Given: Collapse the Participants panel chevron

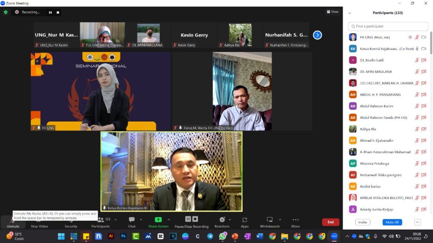Looking at the screenshot, I should (350, 13).
